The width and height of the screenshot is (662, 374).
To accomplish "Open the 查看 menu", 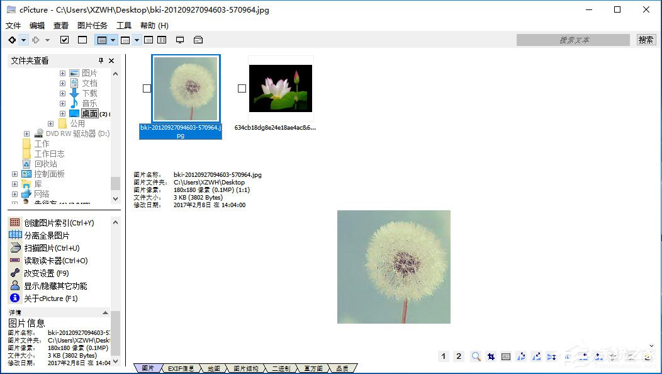I will click(x=61, y=25).
